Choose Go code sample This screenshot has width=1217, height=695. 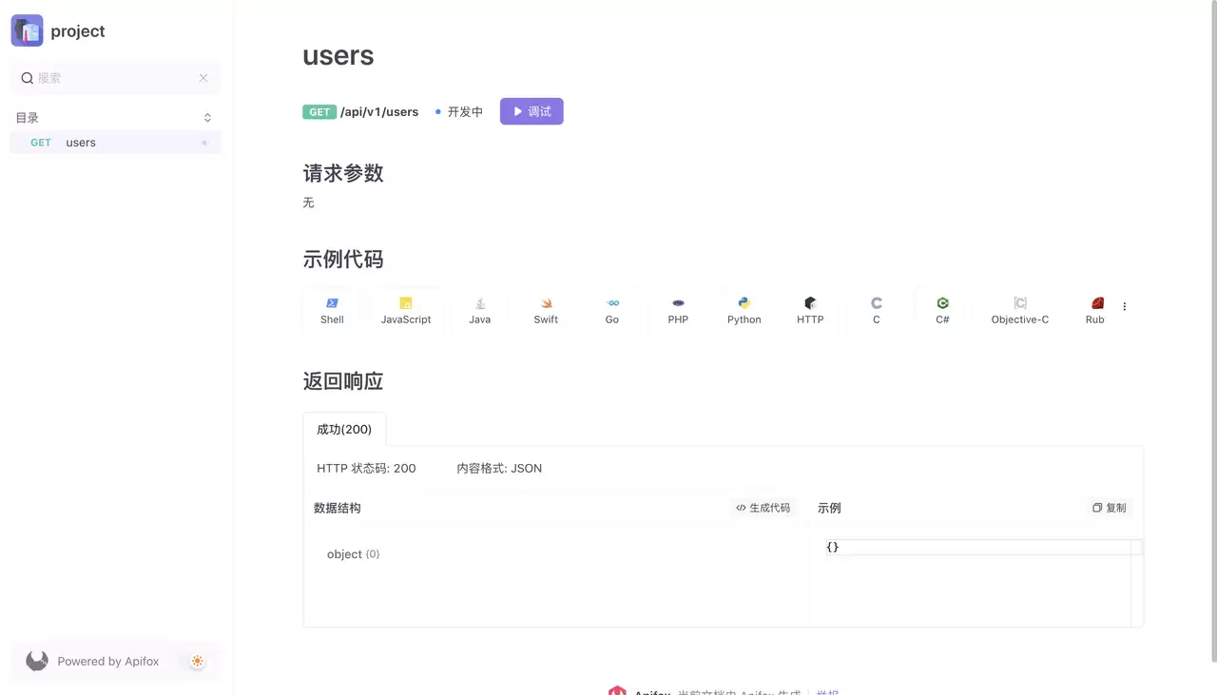612,311
